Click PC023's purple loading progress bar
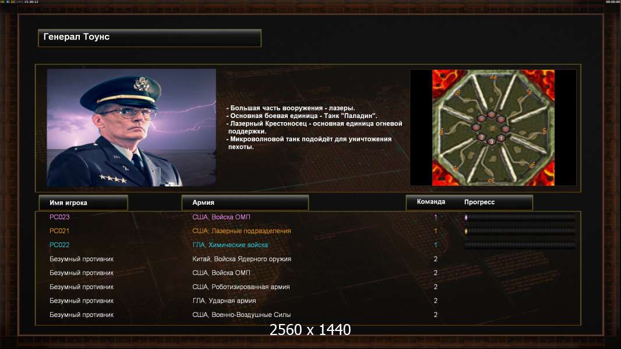This screenshot has width=621, height=349. (520, 217)
